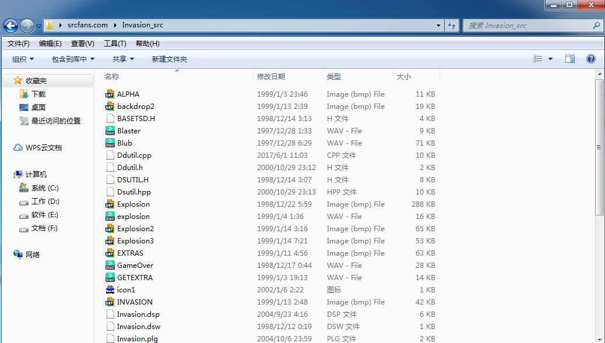605x343 pixels.
Task: Select the file named Ddutil.h
Action: point(130,168)
